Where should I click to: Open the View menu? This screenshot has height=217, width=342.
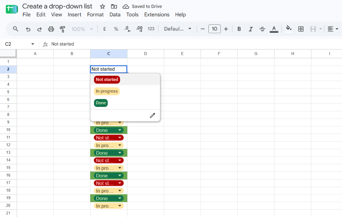tap(57, 15)
